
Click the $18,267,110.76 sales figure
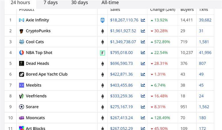pyautogui.click(x=124, y=20)
